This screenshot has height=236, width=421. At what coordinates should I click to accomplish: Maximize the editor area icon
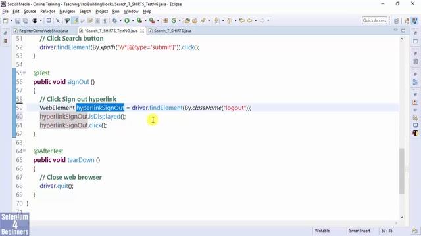403,31
